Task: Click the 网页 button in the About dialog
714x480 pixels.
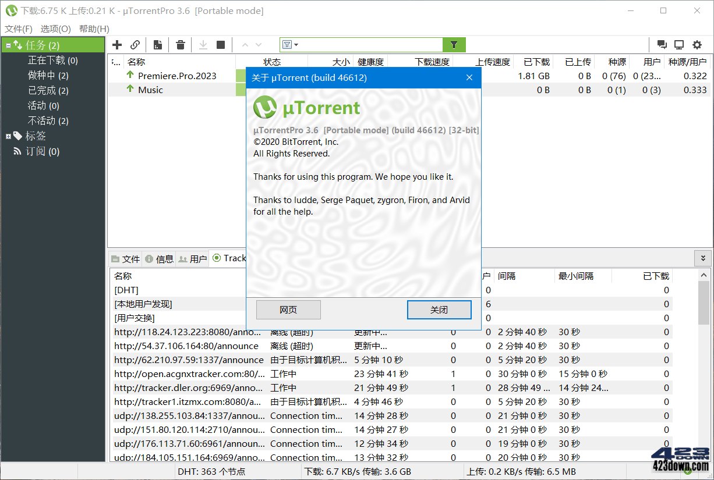Action: click(x=288, y=309)
